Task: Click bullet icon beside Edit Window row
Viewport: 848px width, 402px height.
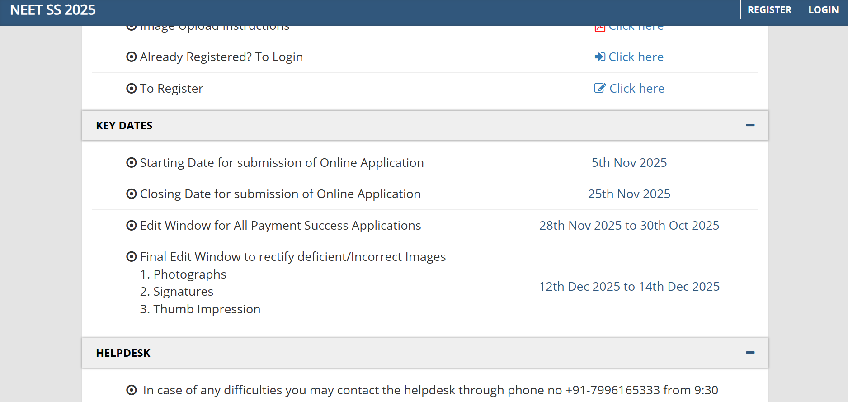Action: (x=132, y=225)
